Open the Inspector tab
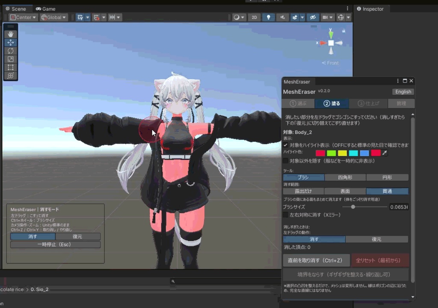This screenshot has height=308, width=438. point(370,9)
